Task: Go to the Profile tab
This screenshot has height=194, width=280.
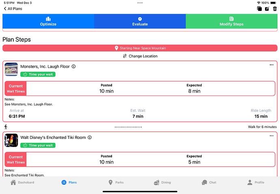Action: tap(256, 182)
